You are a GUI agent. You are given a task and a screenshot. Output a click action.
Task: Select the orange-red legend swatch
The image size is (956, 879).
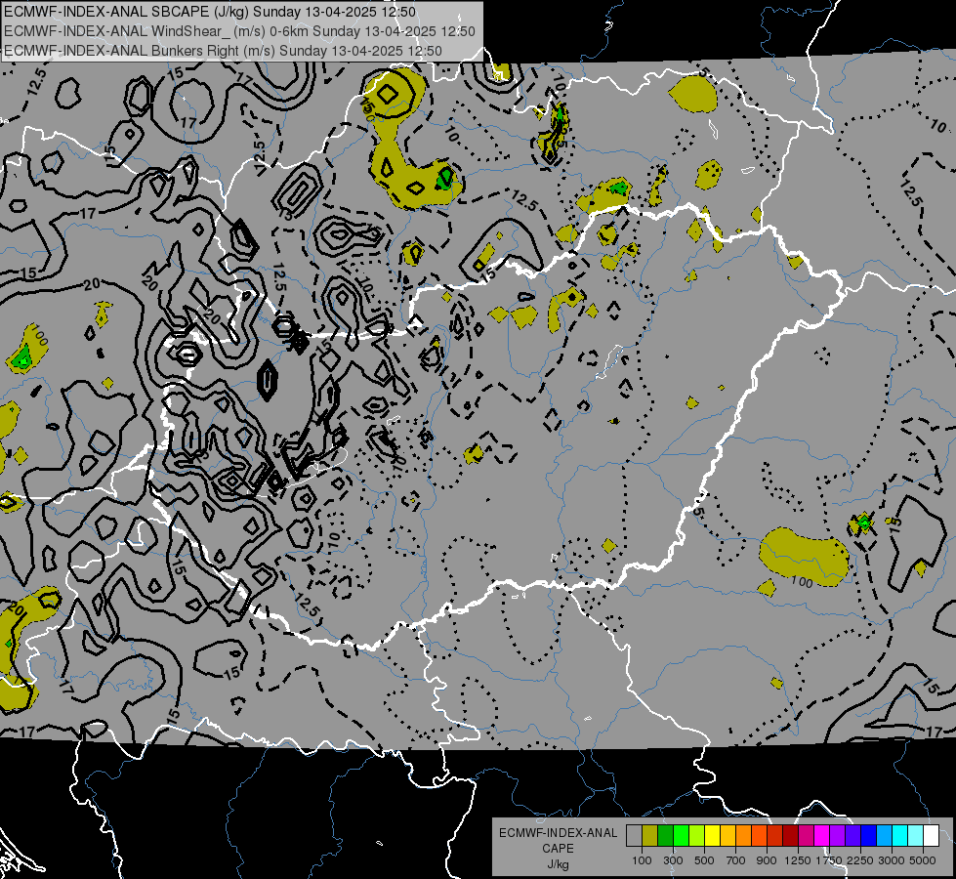coord(760,835)
